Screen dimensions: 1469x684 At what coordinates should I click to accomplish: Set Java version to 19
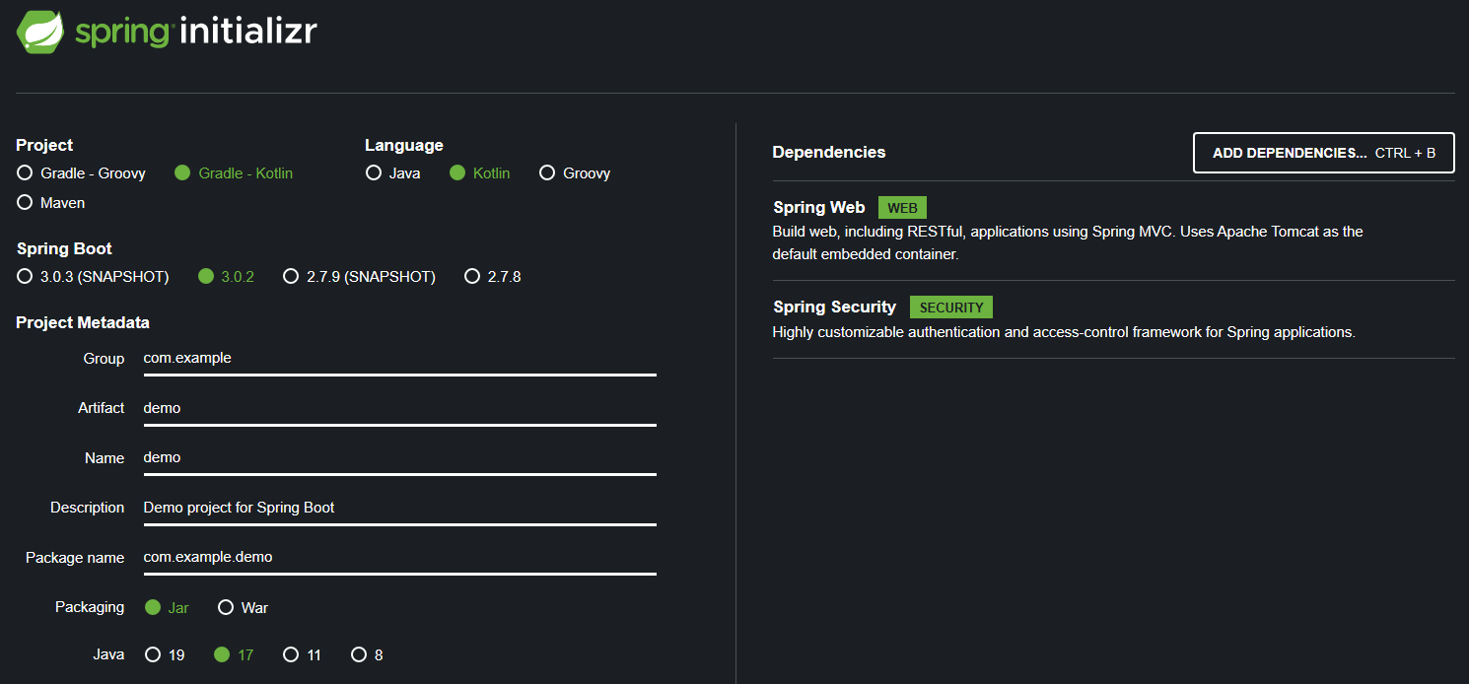click(153, 654)
